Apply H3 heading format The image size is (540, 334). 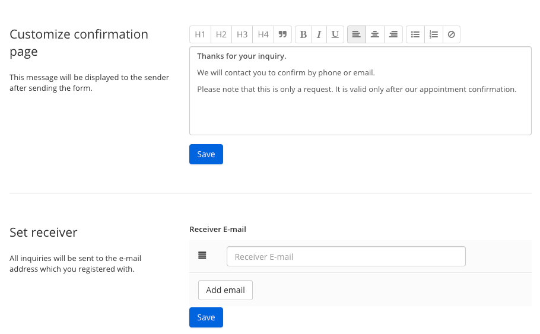tap(242, 34)
